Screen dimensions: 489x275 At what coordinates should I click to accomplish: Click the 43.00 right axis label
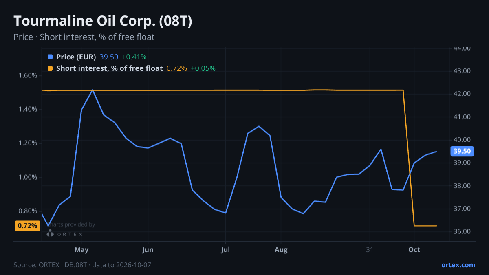pos(463,71)
